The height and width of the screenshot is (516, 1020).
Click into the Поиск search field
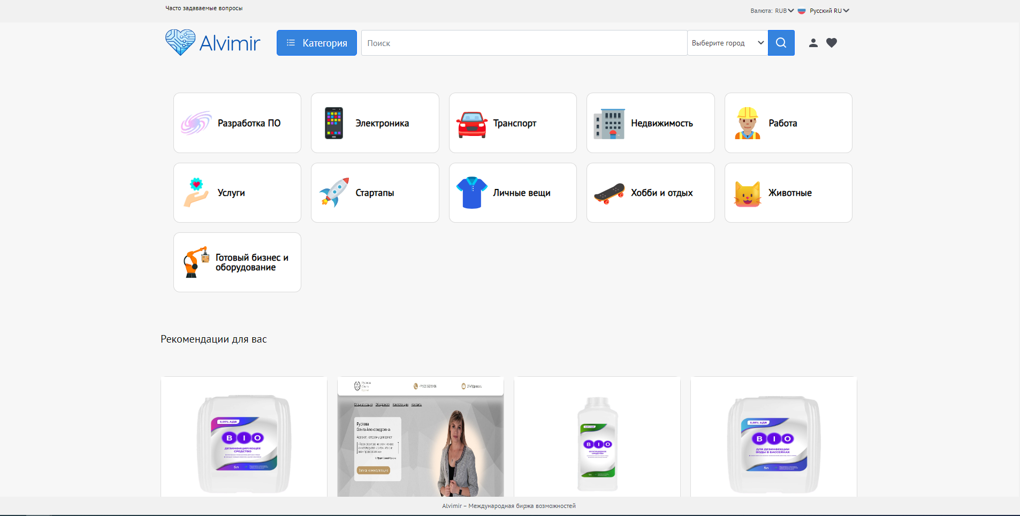pyautogui.click(x=523, y=43)
